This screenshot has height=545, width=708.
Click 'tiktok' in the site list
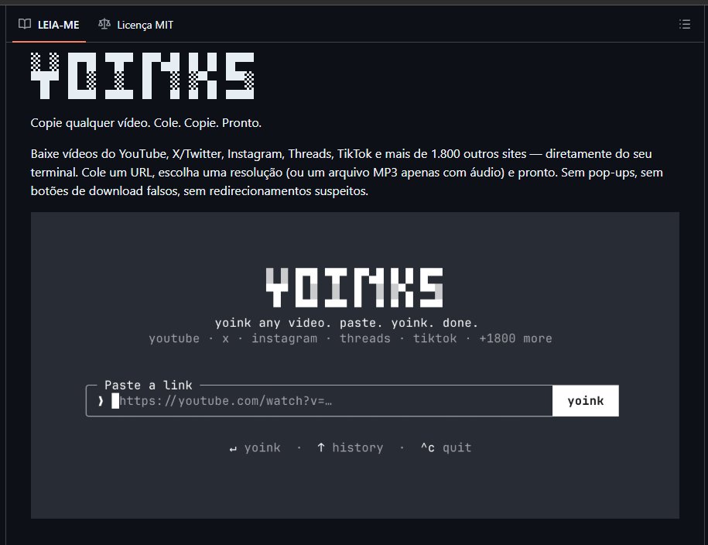[435, 338]
